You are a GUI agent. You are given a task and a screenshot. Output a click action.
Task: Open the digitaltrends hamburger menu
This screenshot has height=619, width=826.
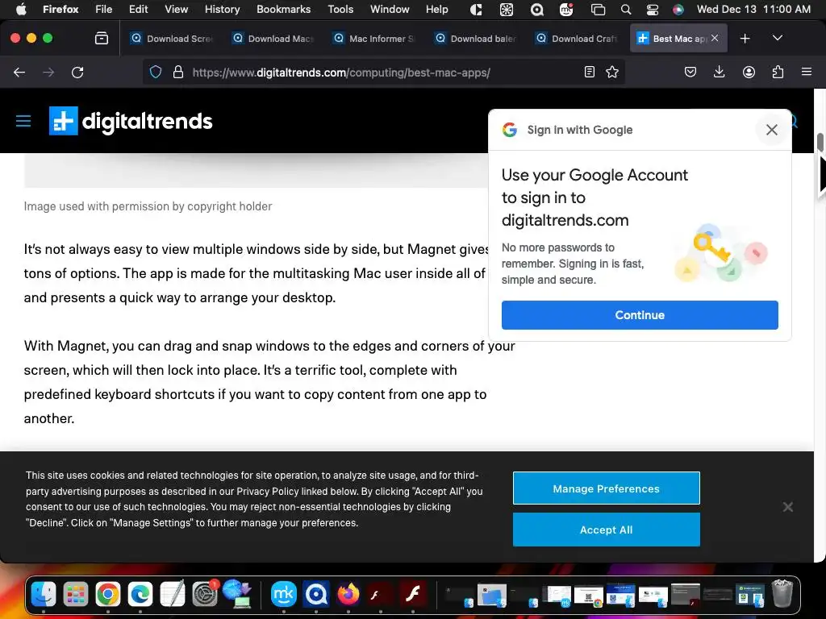[x=23, y=121]
